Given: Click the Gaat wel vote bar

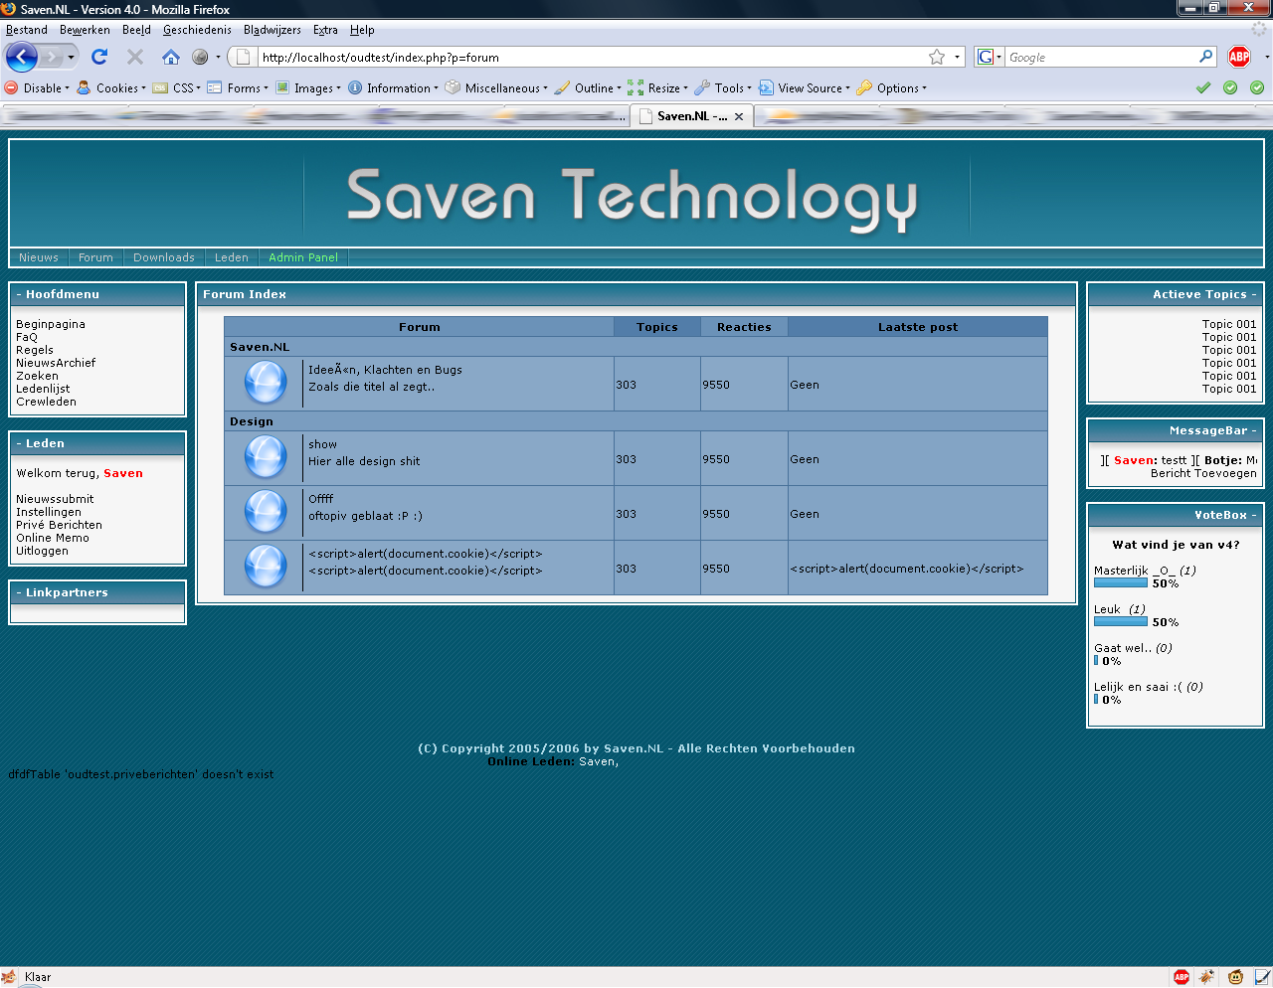Looking at the screenshot, I should [1096, 660].
